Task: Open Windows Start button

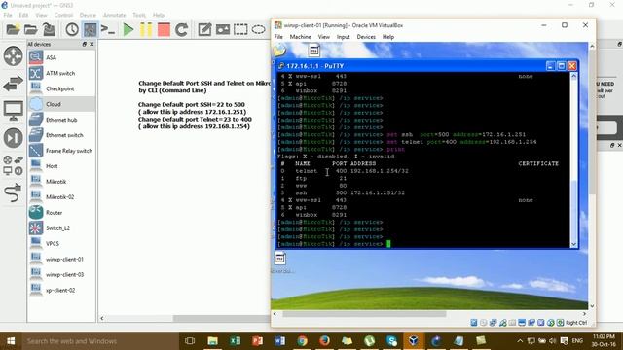Action: [11, 341]
